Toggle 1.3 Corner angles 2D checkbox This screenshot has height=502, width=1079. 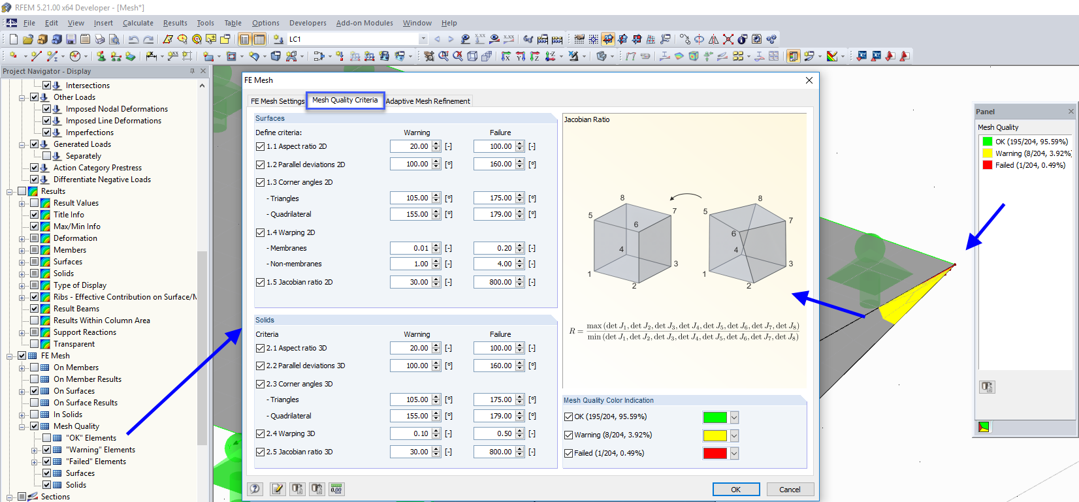point(260,183)
